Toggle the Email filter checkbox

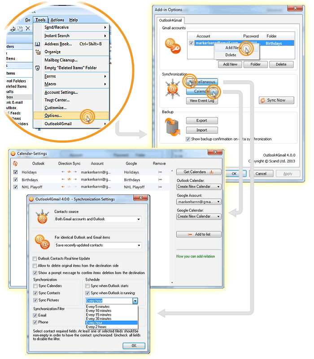pyautogui.click(x=35, y=315)
